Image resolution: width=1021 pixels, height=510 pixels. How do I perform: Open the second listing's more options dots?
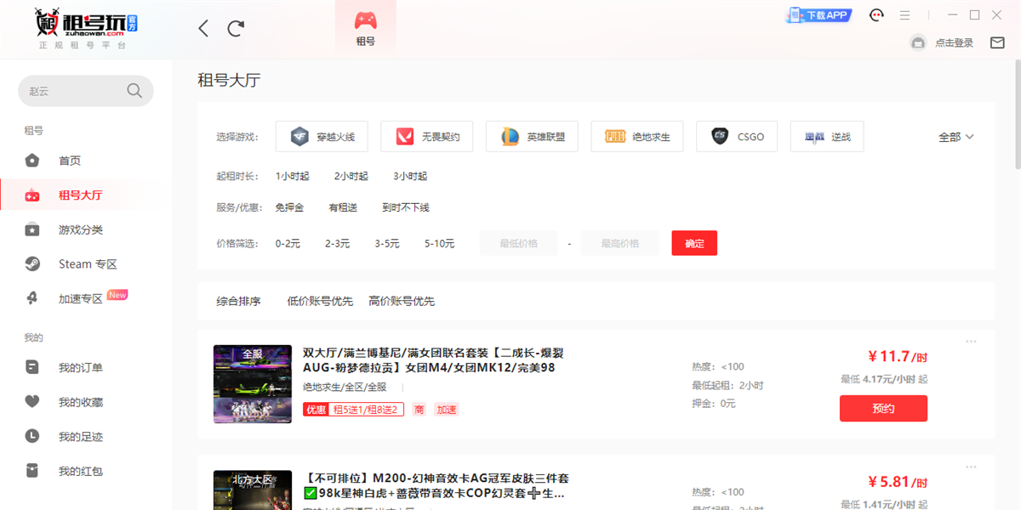click(x=971, y=467)
